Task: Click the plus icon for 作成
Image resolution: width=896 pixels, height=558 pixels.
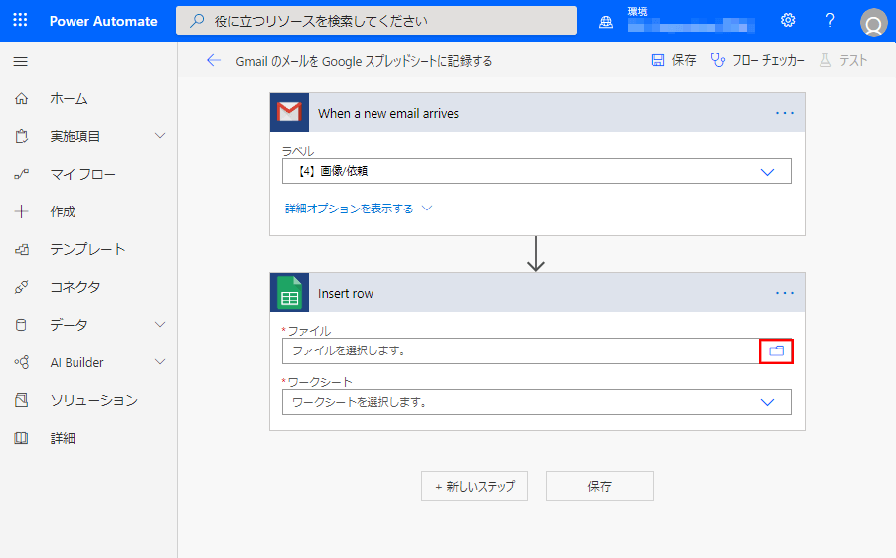Action: [x=21, y=211]
